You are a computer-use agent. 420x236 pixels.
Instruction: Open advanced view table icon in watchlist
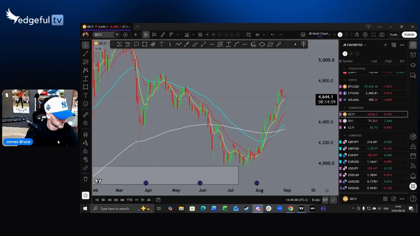tap(394, 45)
